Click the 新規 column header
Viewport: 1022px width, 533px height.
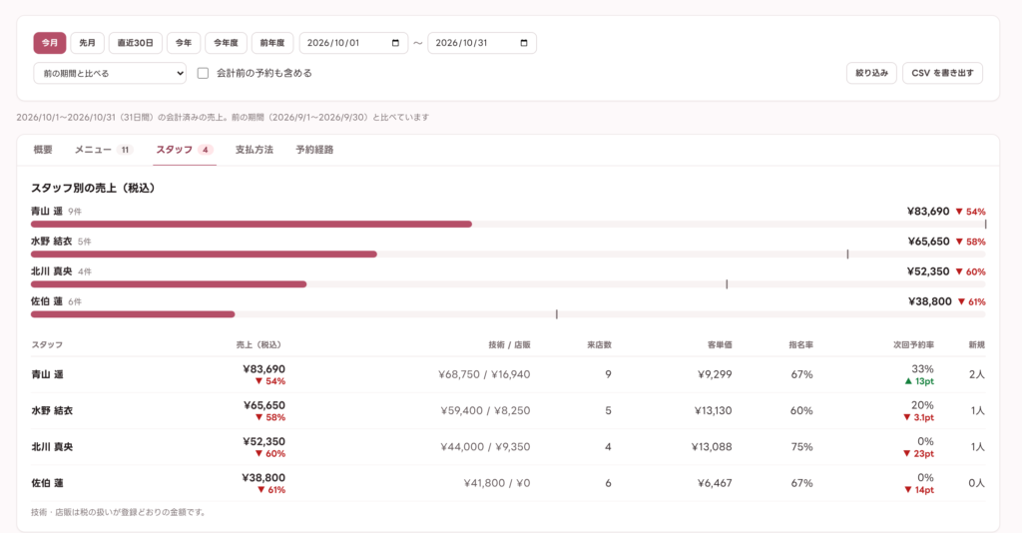[976, 344]
